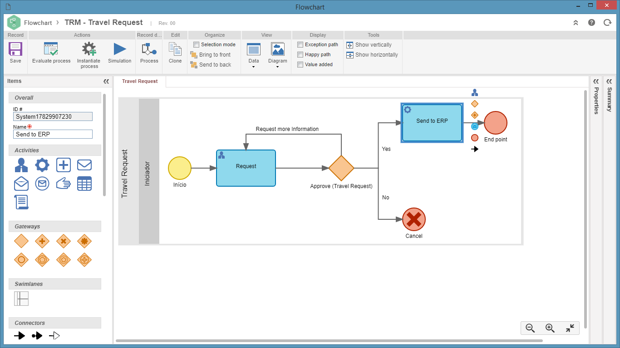Run Evaluate process
This screenshot has height=348, width=620.
point(51,49)
